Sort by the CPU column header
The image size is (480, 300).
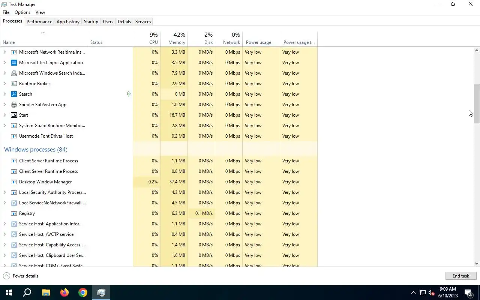tap(147, 39)
